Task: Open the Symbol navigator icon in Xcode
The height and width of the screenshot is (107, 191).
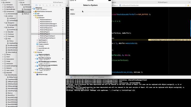Action: coord(40,5)
